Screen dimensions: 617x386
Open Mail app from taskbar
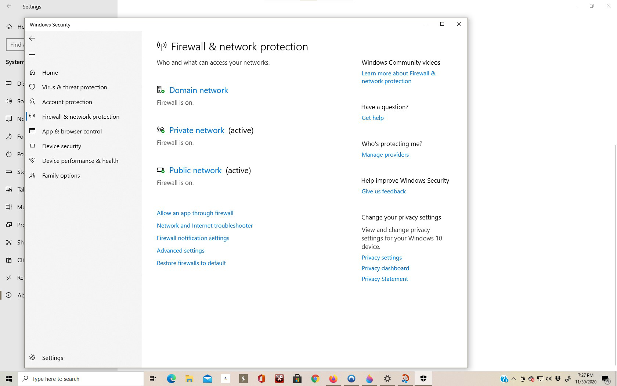[x=208, y=379]
